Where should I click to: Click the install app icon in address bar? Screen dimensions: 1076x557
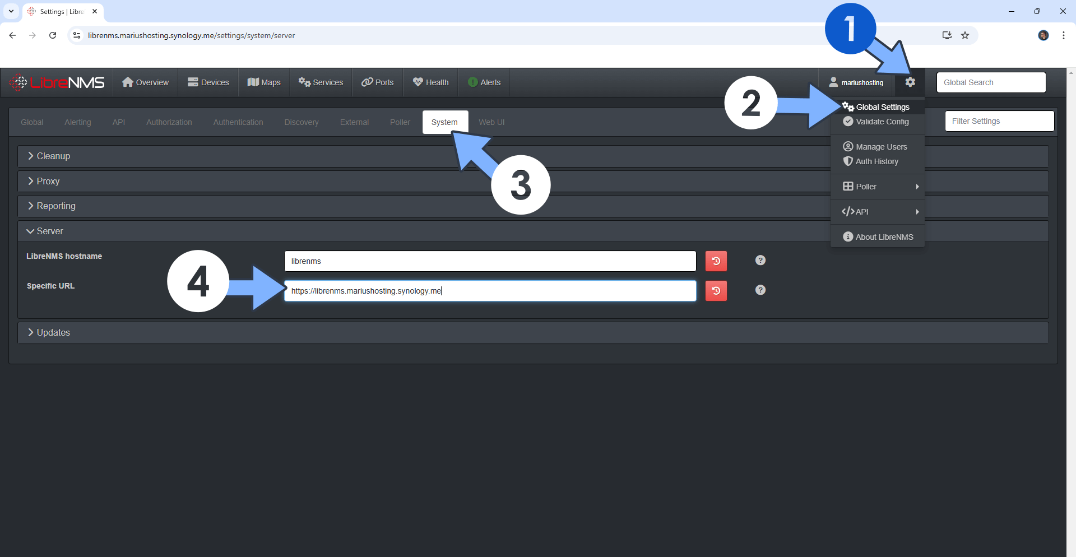[x=947, y=35]
